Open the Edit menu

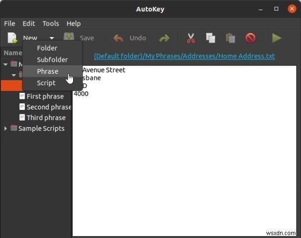[x=29, y=23]
